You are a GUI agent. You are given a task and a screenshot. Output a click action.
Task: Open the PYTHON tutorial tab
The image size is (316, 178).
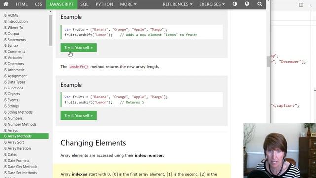click(x=104, y=4)
